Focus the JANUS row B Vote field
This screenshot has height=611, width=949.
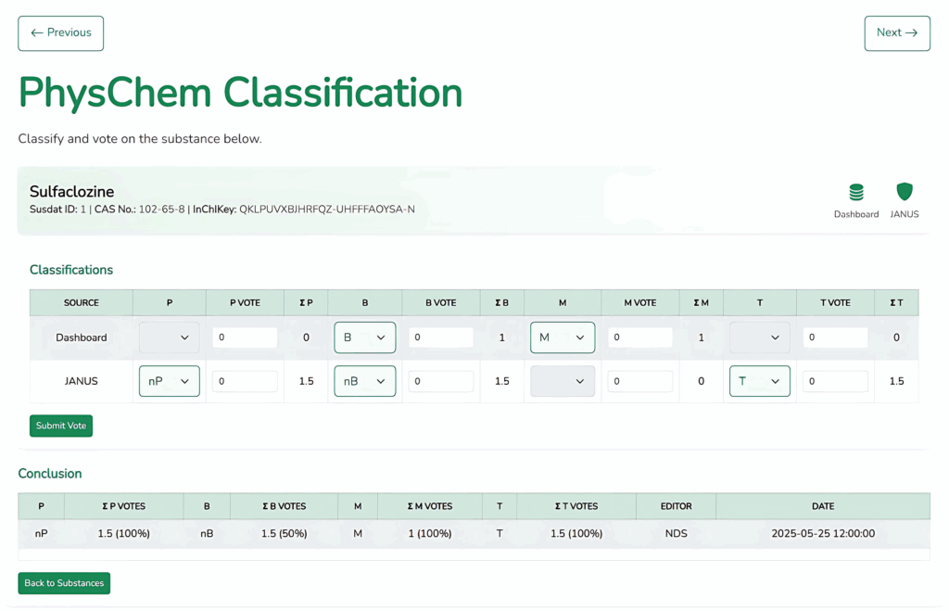point(441,381)
